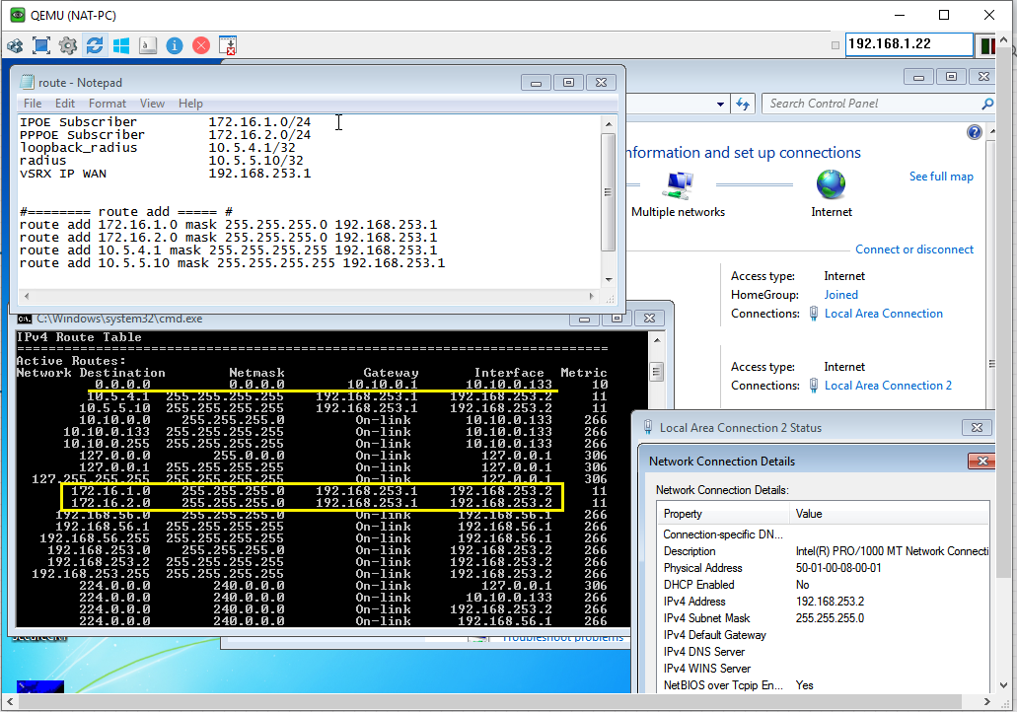This screenshot has height=712, width=1017.
Task: Click the 'Local Area Connection 2' link
Action: pos(887,385)
